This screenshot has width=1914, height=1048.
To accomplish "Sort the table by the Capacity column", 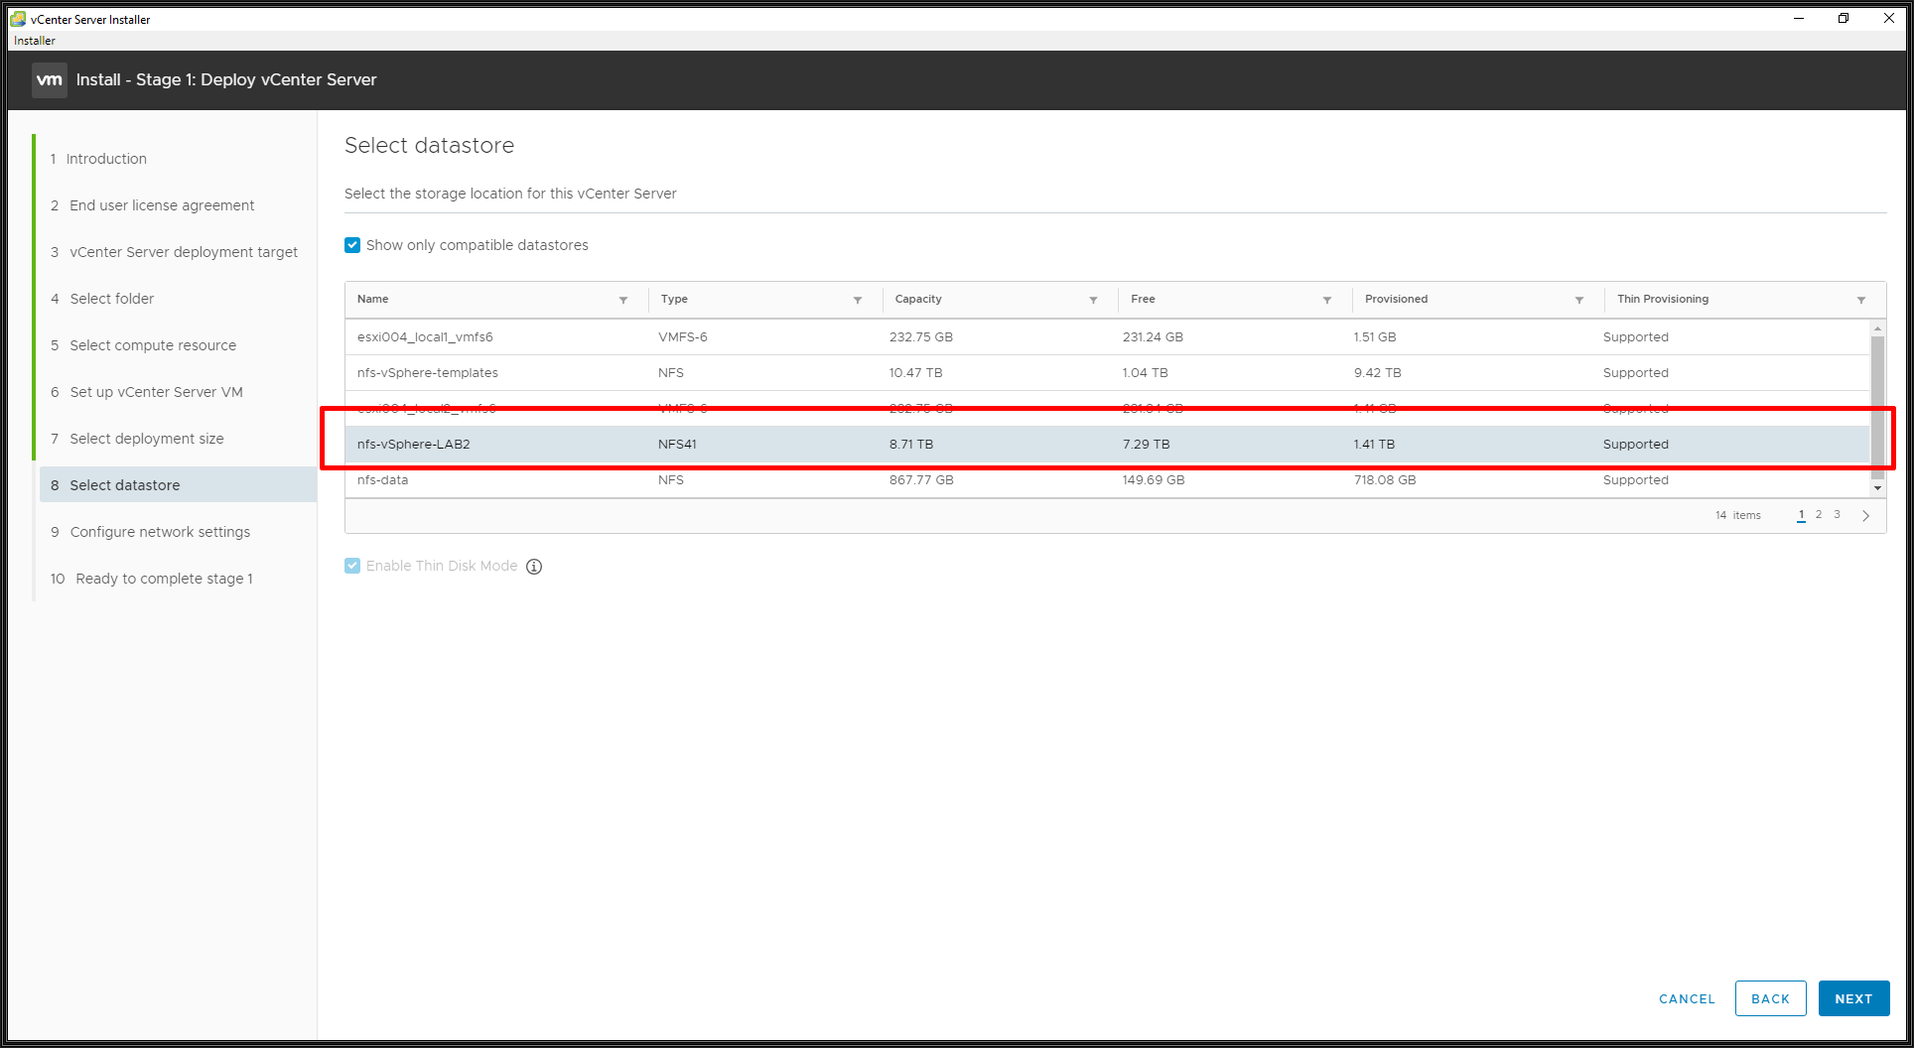I will point(917,299).
